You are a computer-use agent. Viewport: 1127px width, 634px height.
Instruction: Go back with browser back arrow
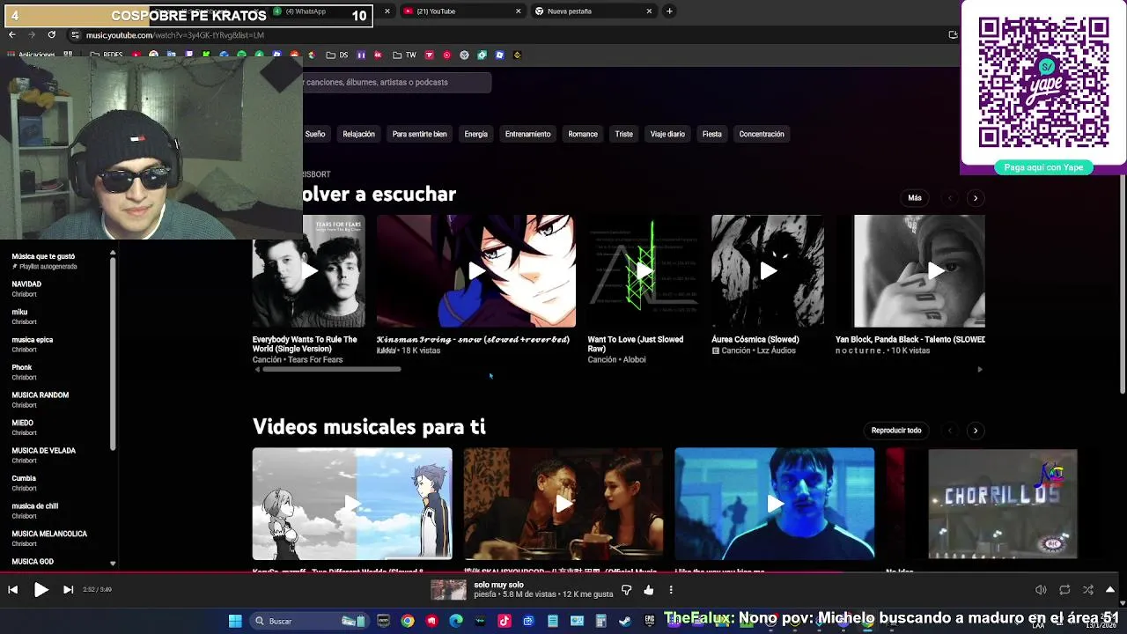(x=11, y=34)
